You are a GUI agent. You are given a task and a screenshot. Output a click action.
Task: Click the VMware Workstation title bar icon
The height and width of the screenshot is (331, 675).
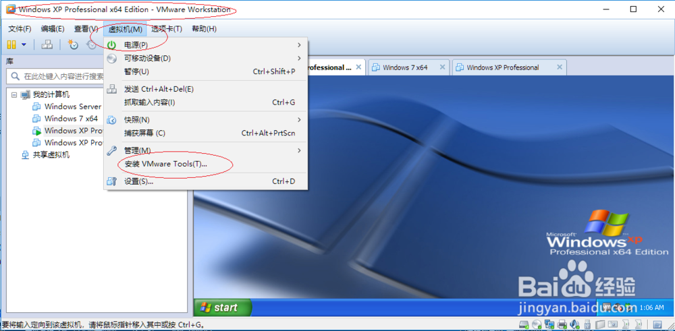[11, 9]
